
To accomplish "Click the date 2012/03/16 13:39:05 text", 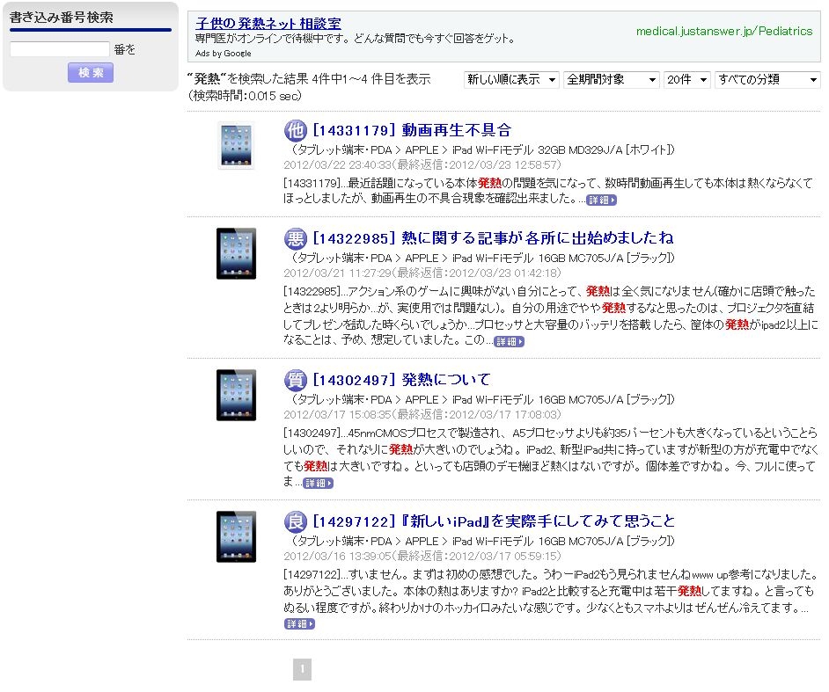I will [338, 557].
